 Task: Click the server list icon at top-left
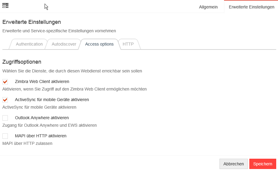click(x=5, y=5)
